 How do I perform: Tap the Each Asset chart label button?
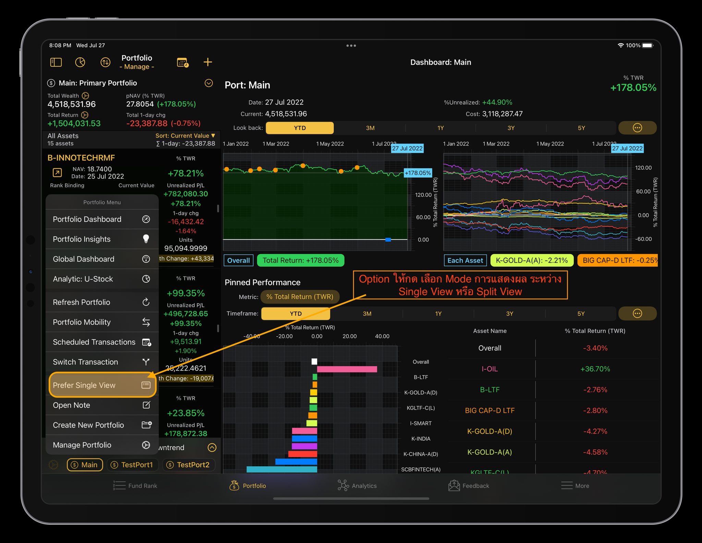465,260
